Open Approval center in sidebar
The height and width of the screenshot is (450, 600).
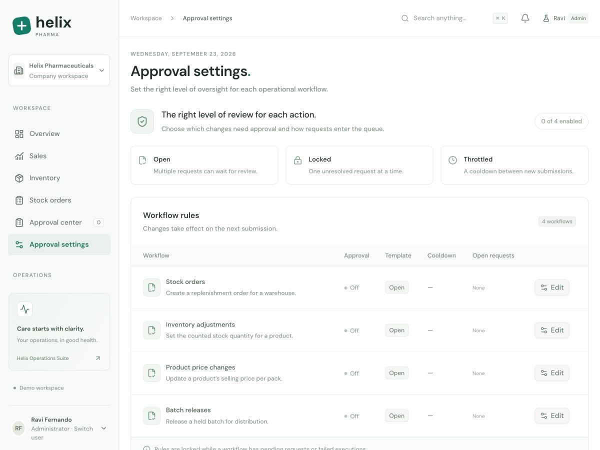[x=59, y=222]
